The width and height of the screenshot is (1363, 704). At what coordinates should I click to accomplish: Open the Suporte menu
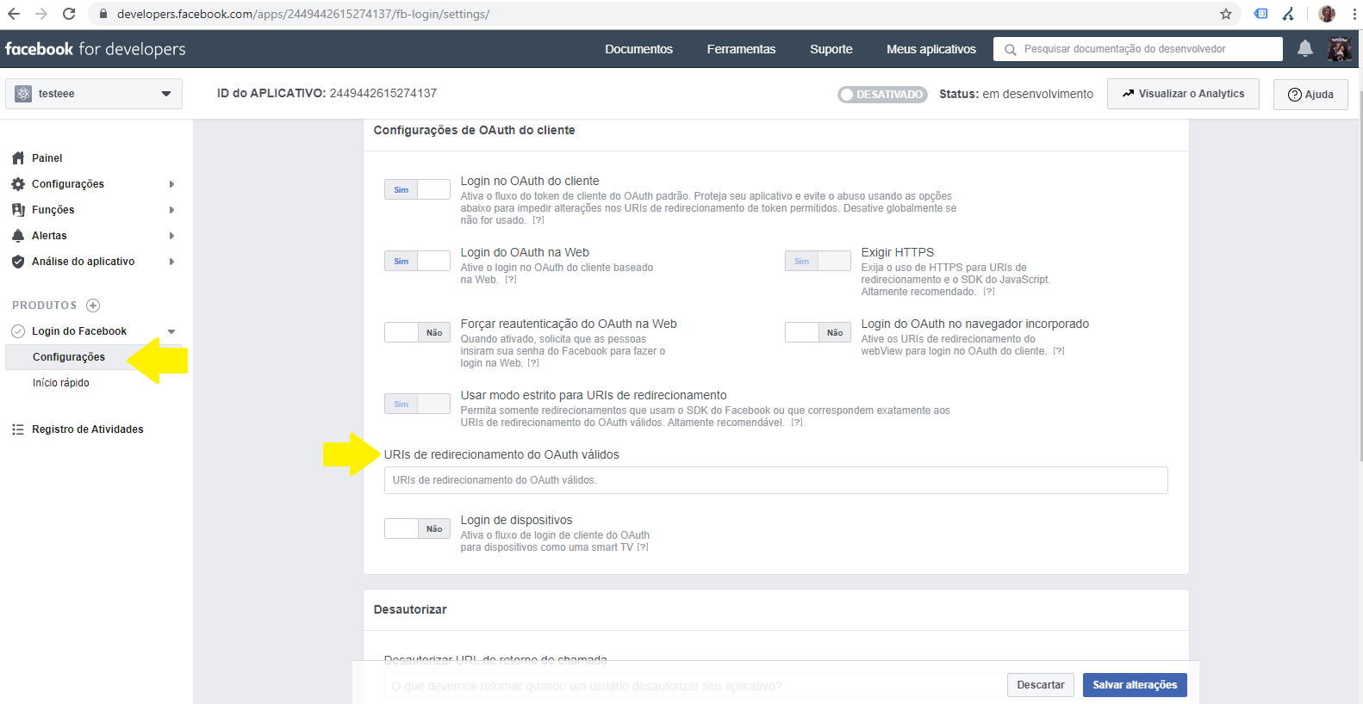(x=831, y=49)
